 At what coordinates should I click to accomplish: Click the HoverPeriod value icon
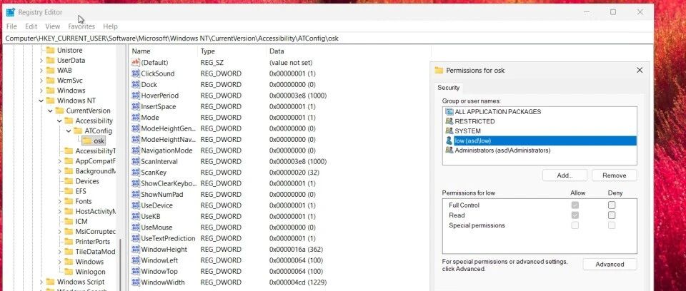pyautogui.click(x=136, y=96)
